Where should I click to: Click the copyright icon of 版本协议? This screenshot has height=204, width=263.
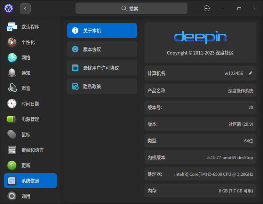(x=75, y=49)
